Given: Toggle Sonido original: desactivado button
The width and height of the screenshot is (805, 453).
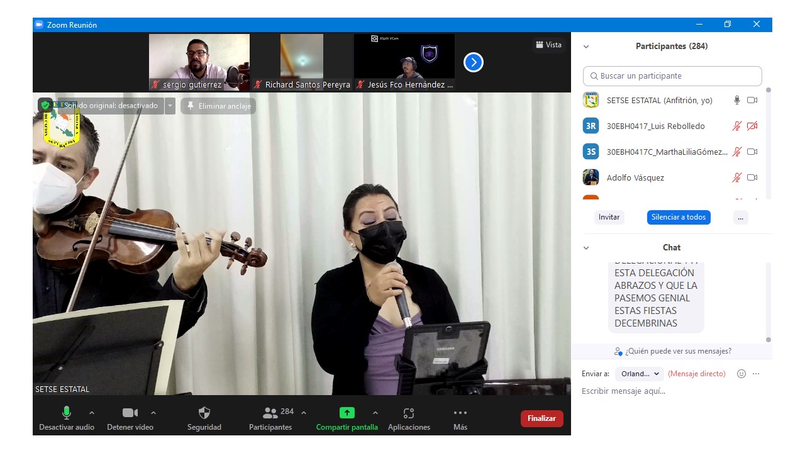Looking at the screenshot, I should click(108, 106).
